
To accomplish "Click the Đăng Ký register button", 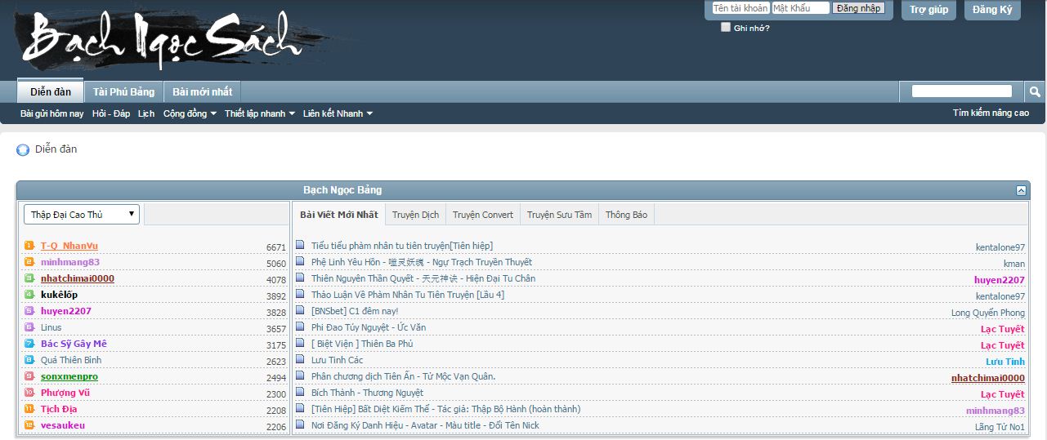I will pos(992,10).
